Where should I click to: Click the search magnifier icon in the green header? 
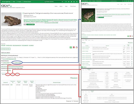[62, 2]
